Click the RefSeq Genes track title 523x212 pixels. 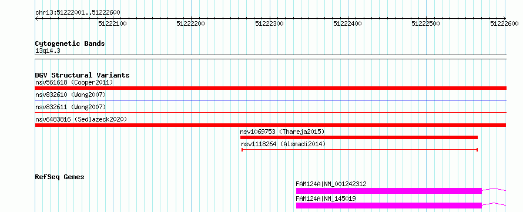click(59, 177)
